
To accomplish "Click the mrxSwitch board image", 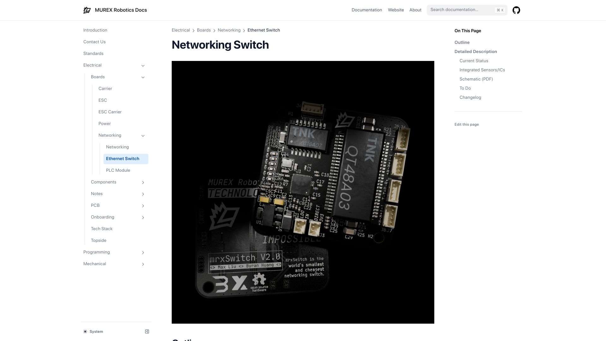I will pyautogui.click(x=303, y=192).
